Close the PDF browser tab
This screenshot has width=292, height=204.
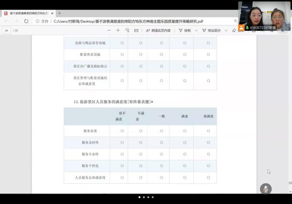click(x=52, y=13)
